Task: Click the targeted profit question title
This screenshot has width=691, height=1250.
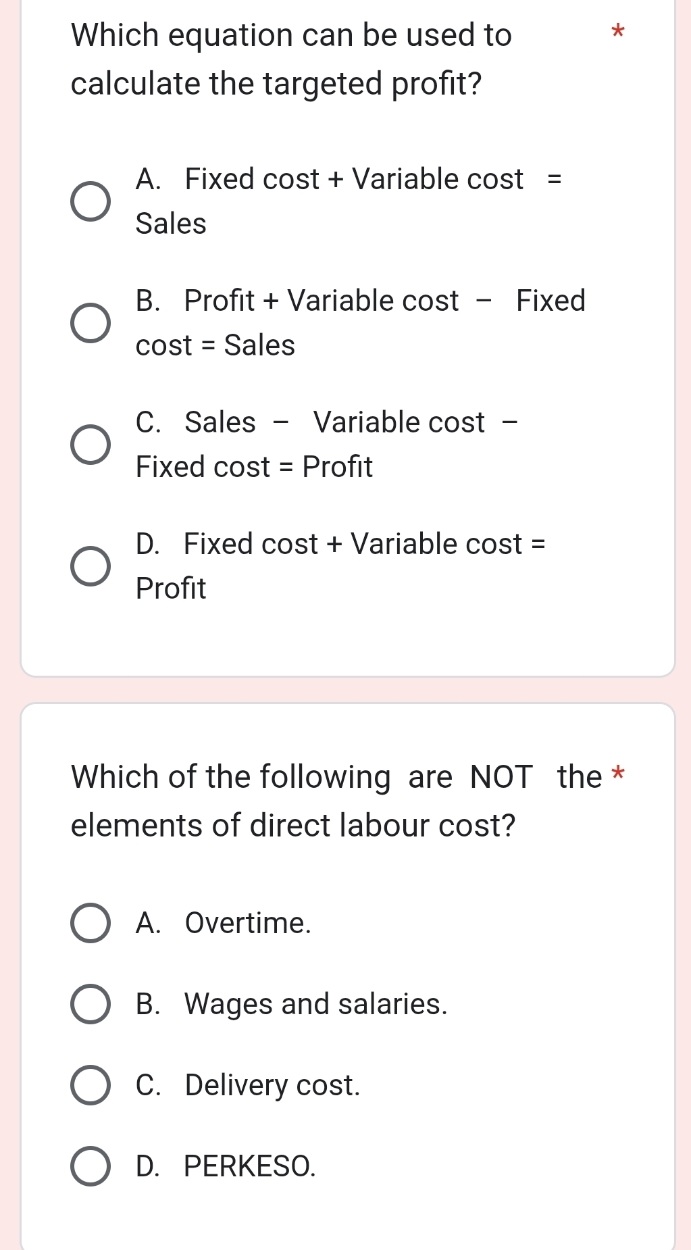Action: coord(291,59)
